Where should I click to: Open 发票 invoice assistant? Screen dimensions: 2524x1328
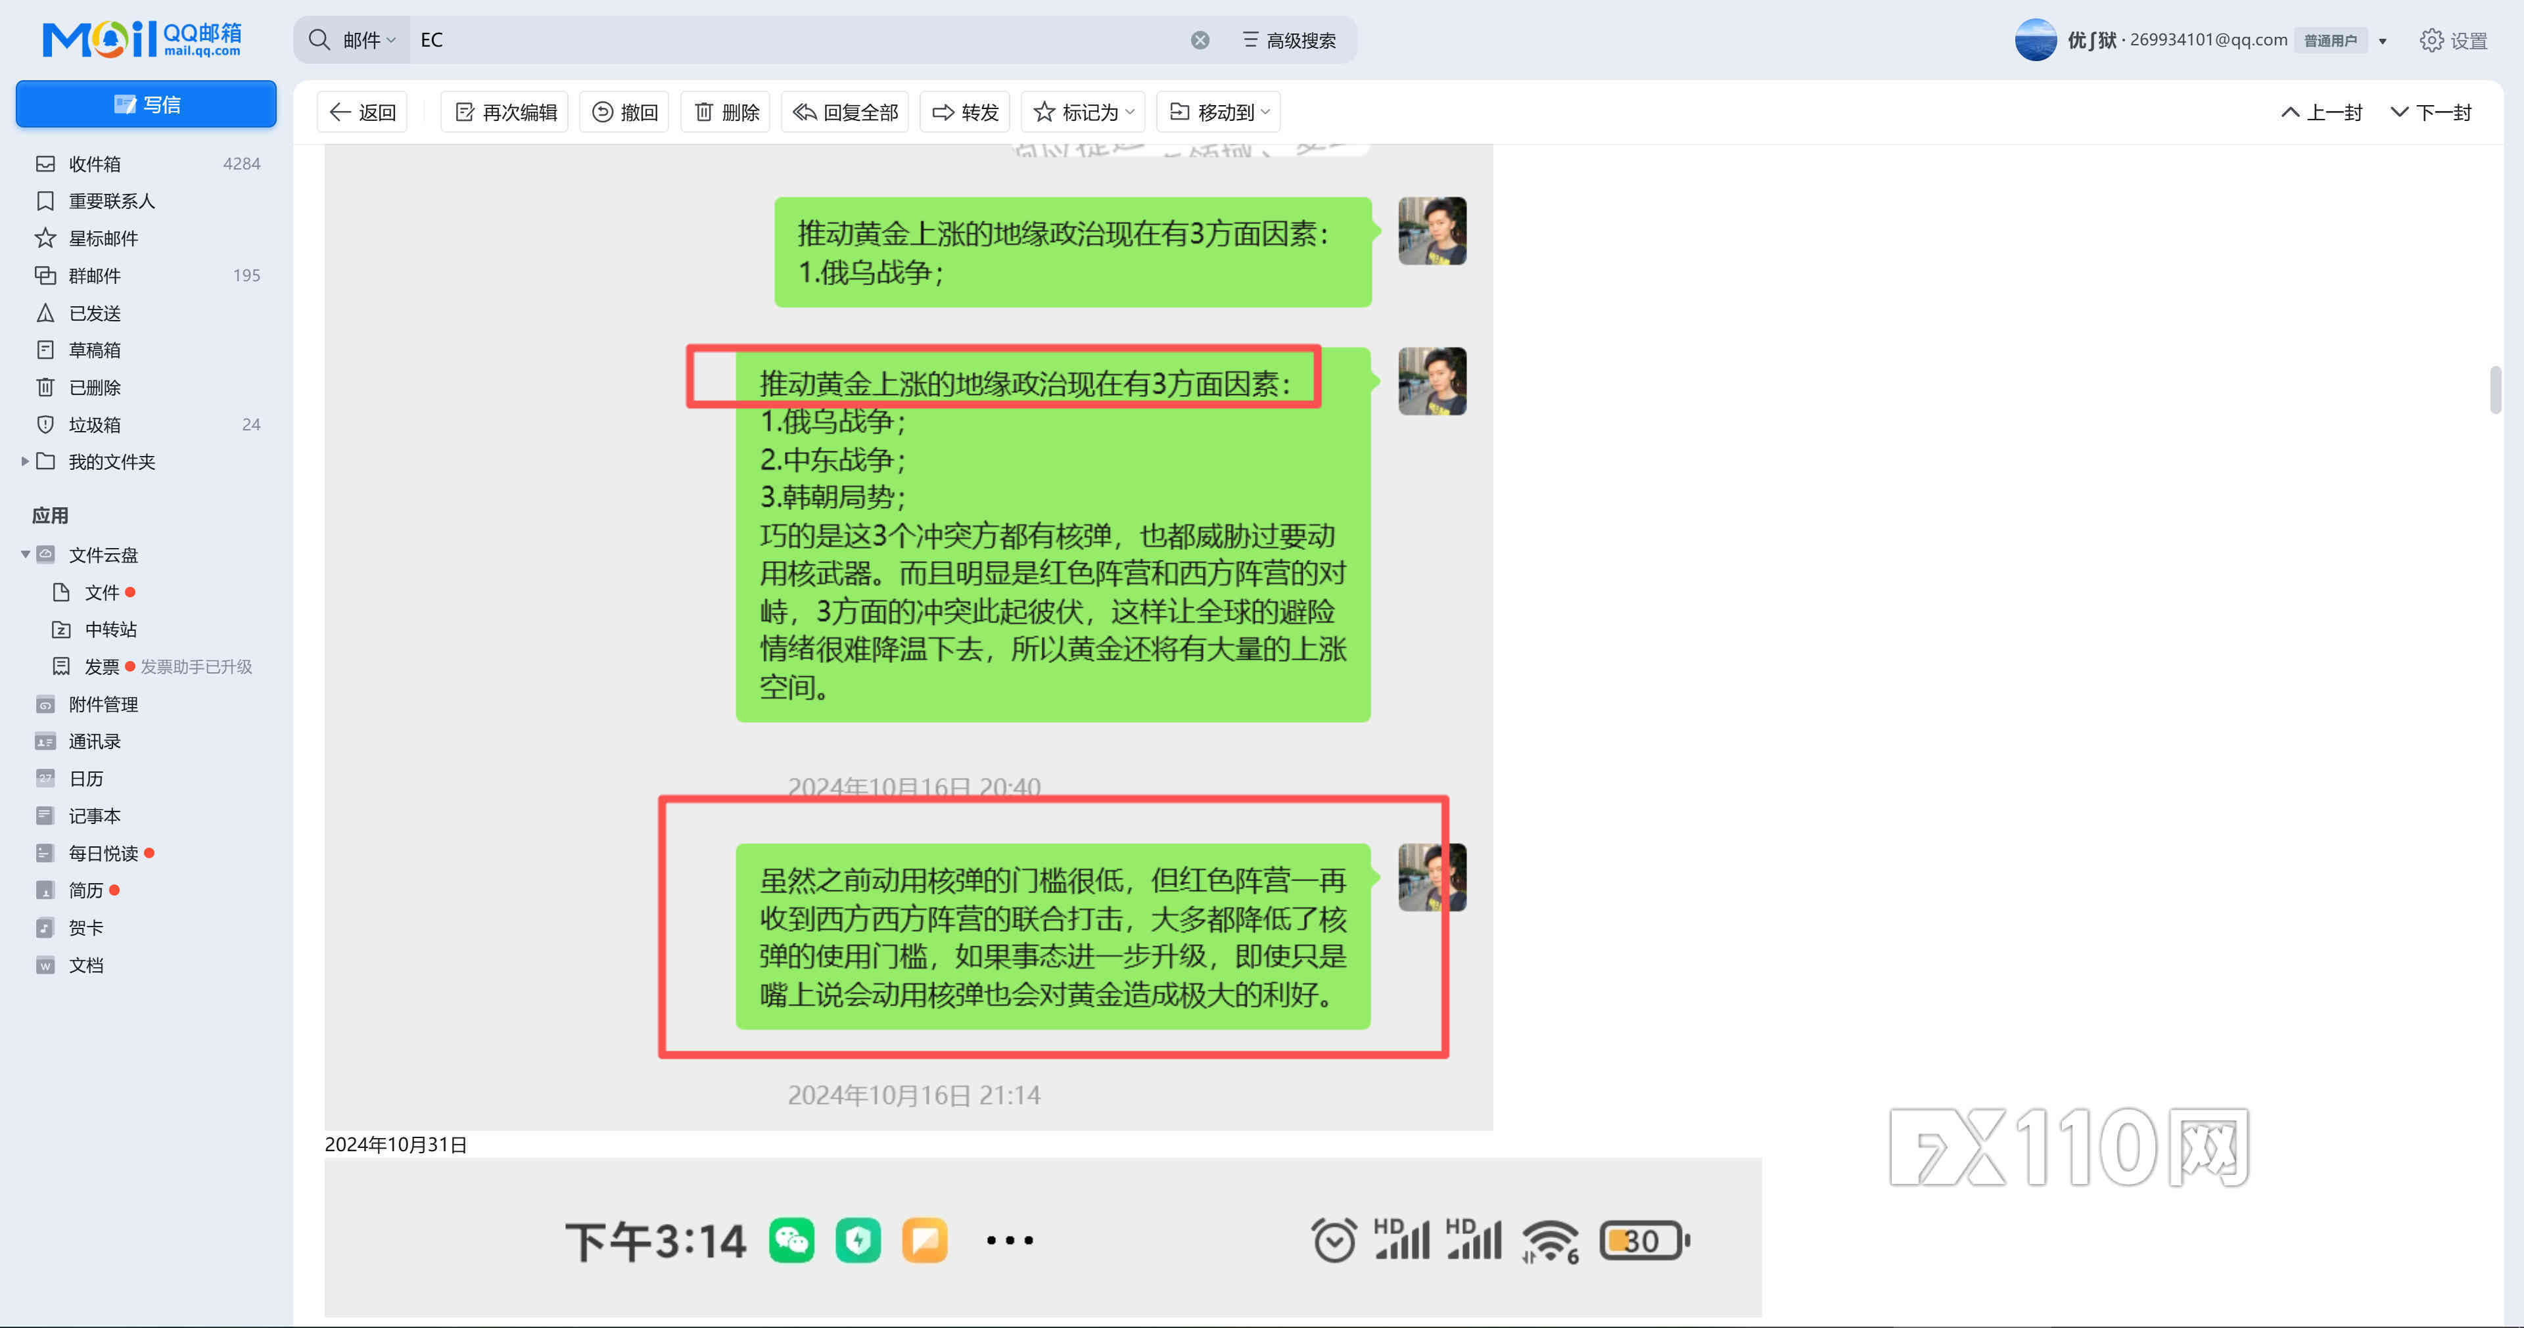(x=101, y=666)
